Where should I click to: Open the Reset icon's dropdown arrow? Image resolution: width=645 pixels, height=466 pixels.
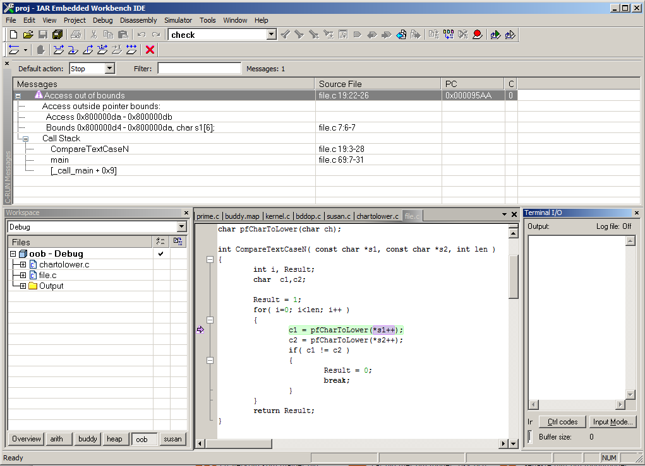click(25, 50)
